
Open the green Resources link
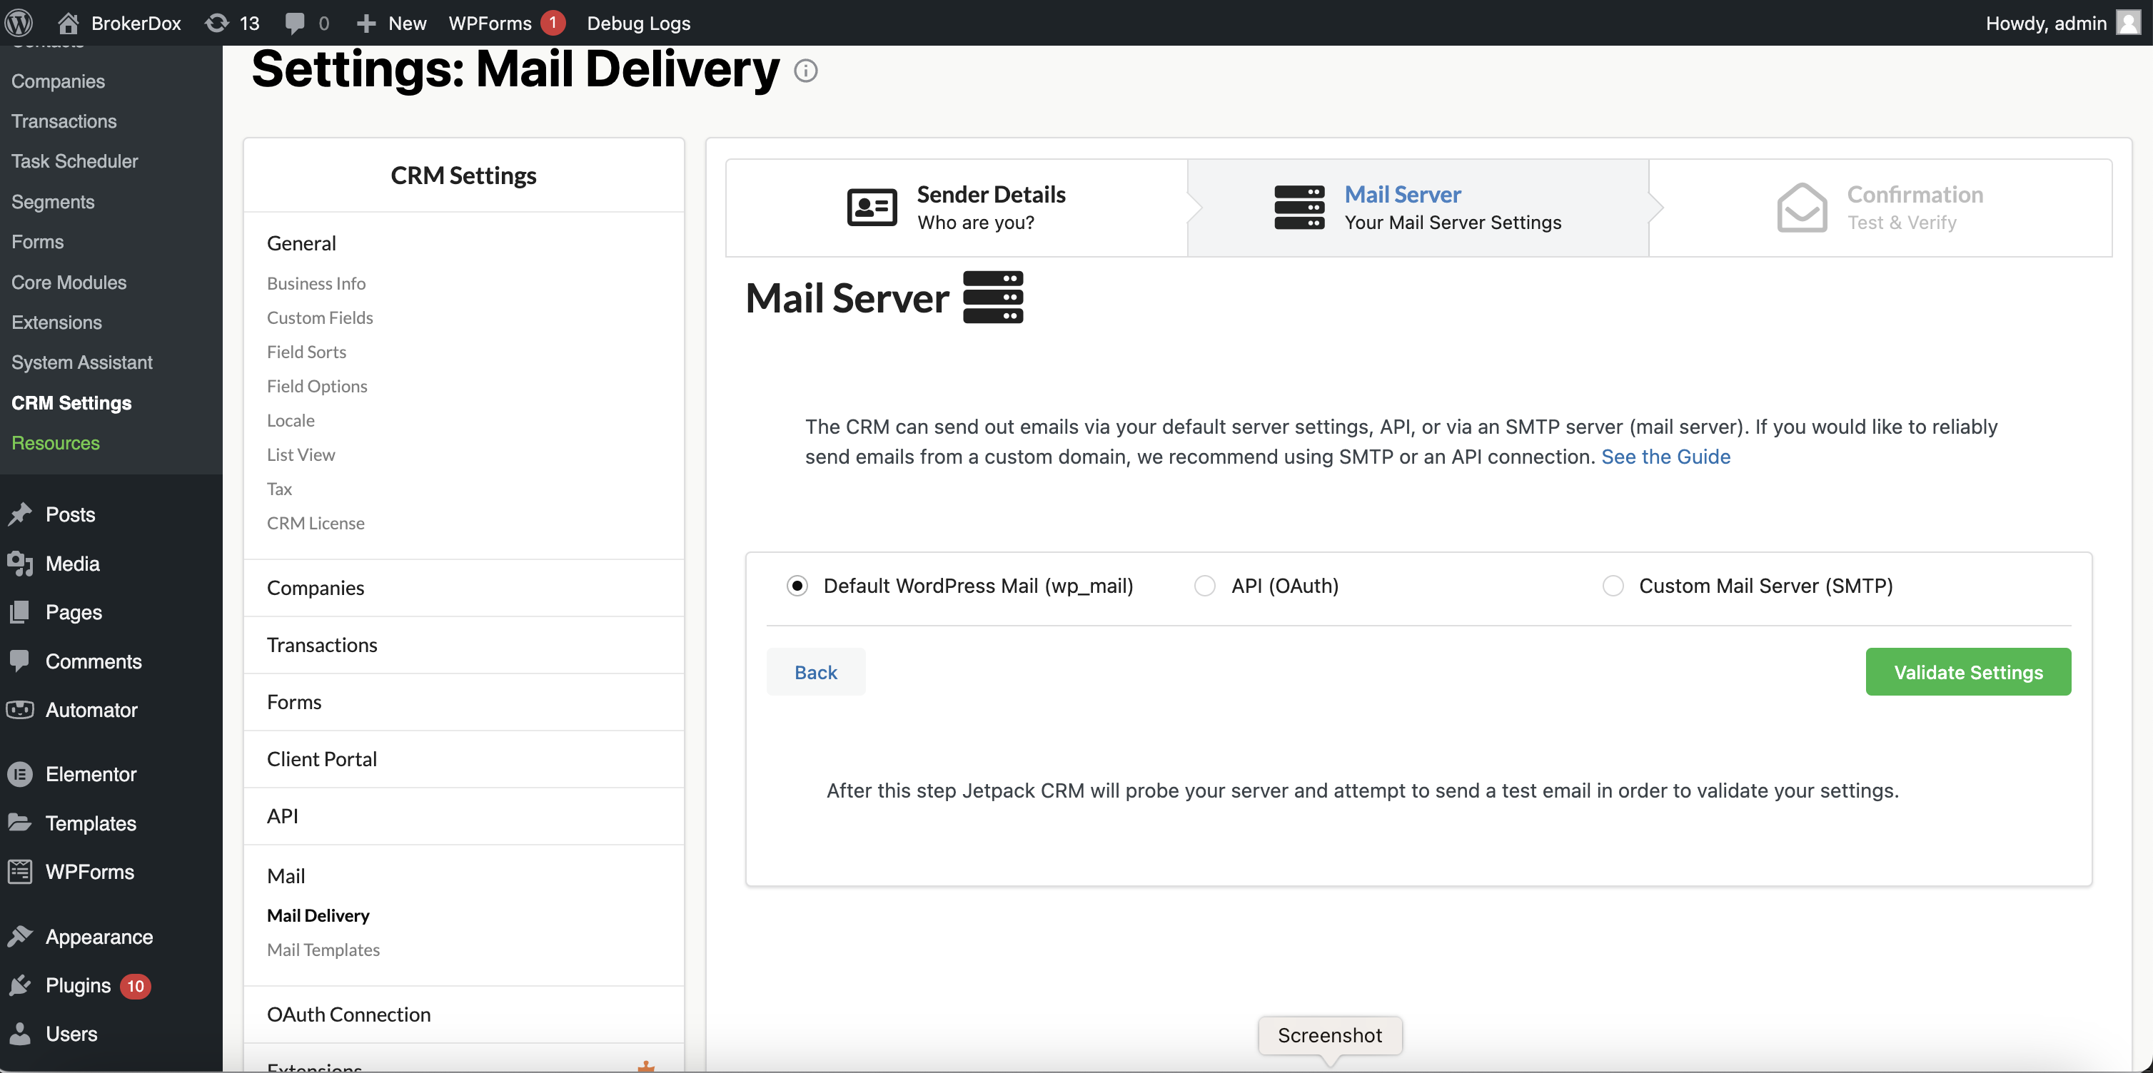tap(55, 442)
